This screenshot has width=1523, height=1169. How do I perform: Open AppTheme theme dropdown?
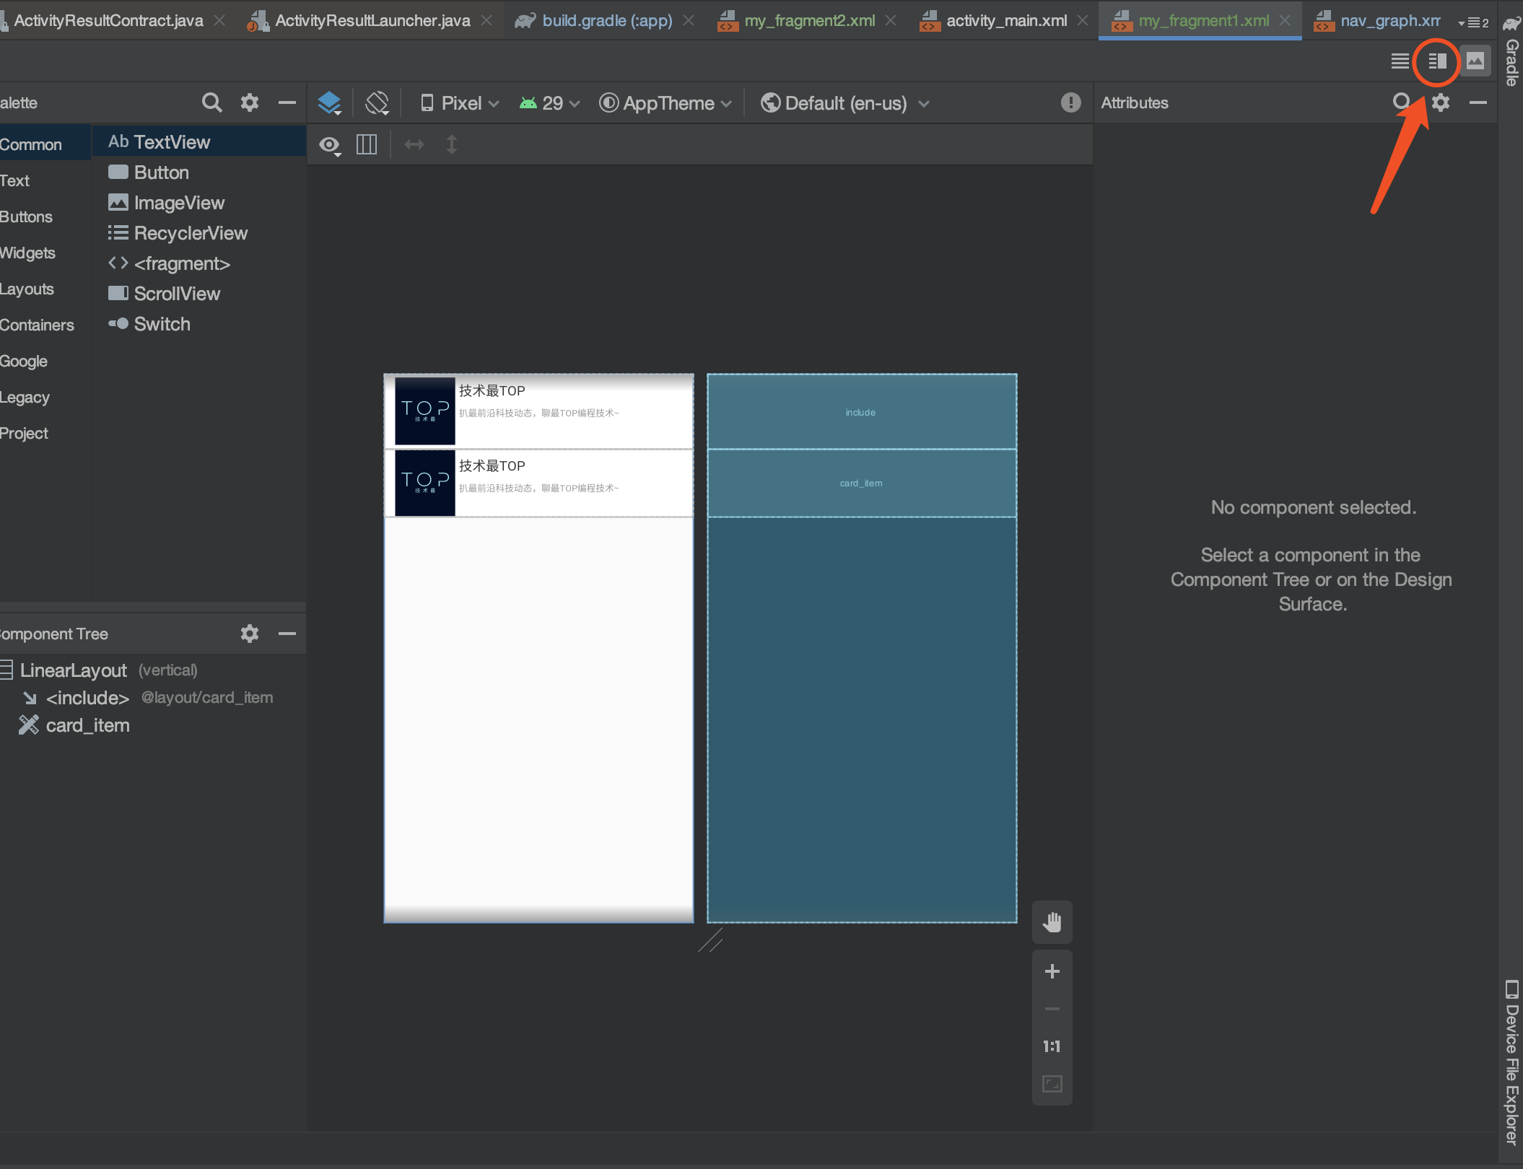[666, 103]
